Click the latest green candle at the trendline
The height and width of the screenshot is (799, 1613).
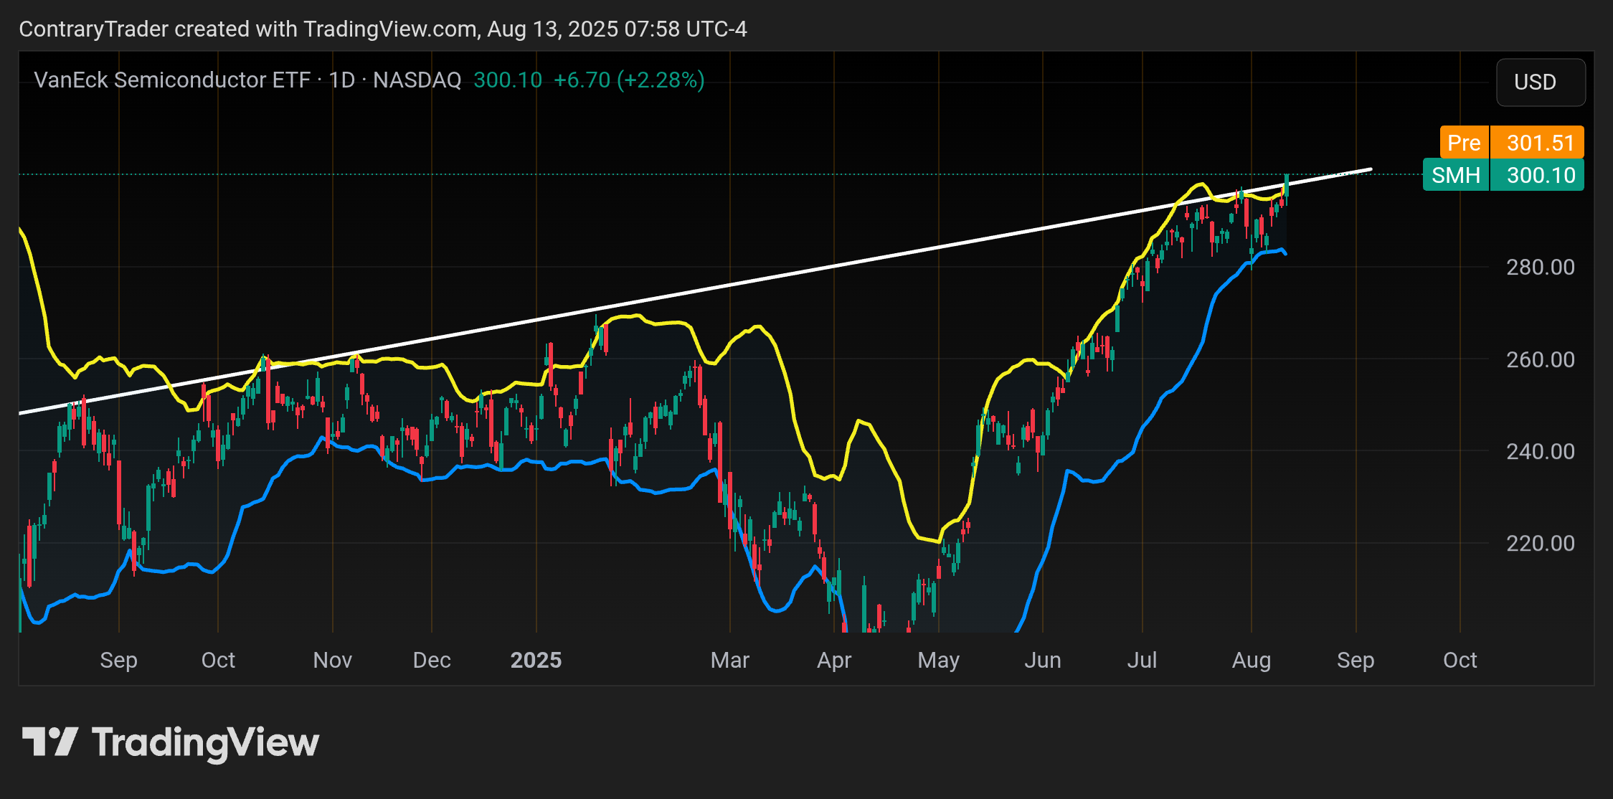point(1287,186)
